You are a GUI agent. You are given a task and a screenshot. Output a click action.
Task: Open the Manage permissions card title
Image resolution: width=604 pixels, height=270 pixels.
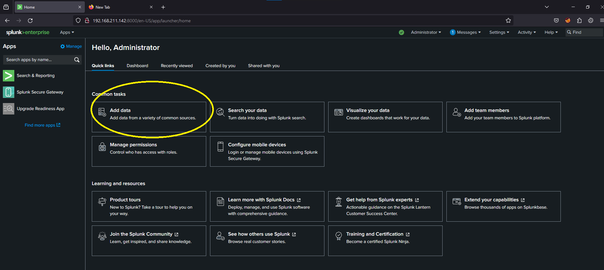point(133,145)
